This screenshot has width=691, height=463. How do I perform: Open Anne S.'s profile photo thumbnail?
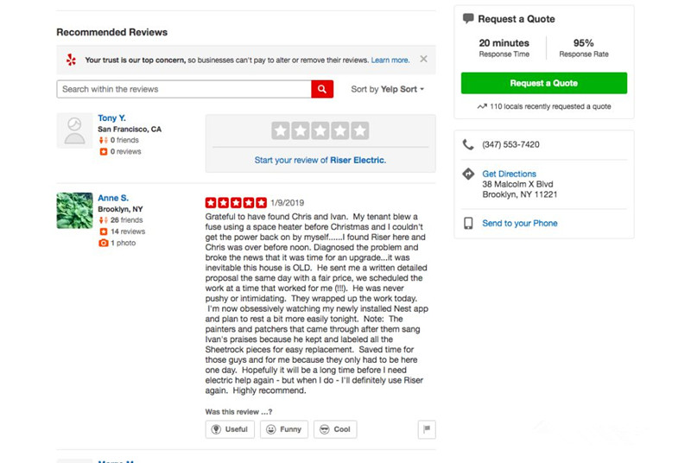point(74,210)
